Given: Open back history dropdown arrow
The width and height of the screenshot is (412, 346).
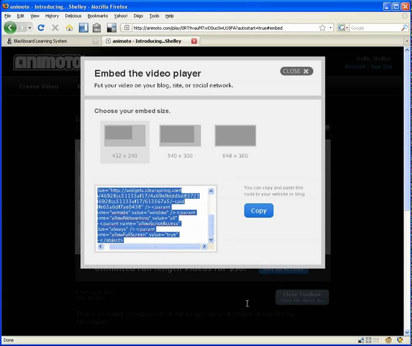Looking at the screenshot, I should 30,28.
